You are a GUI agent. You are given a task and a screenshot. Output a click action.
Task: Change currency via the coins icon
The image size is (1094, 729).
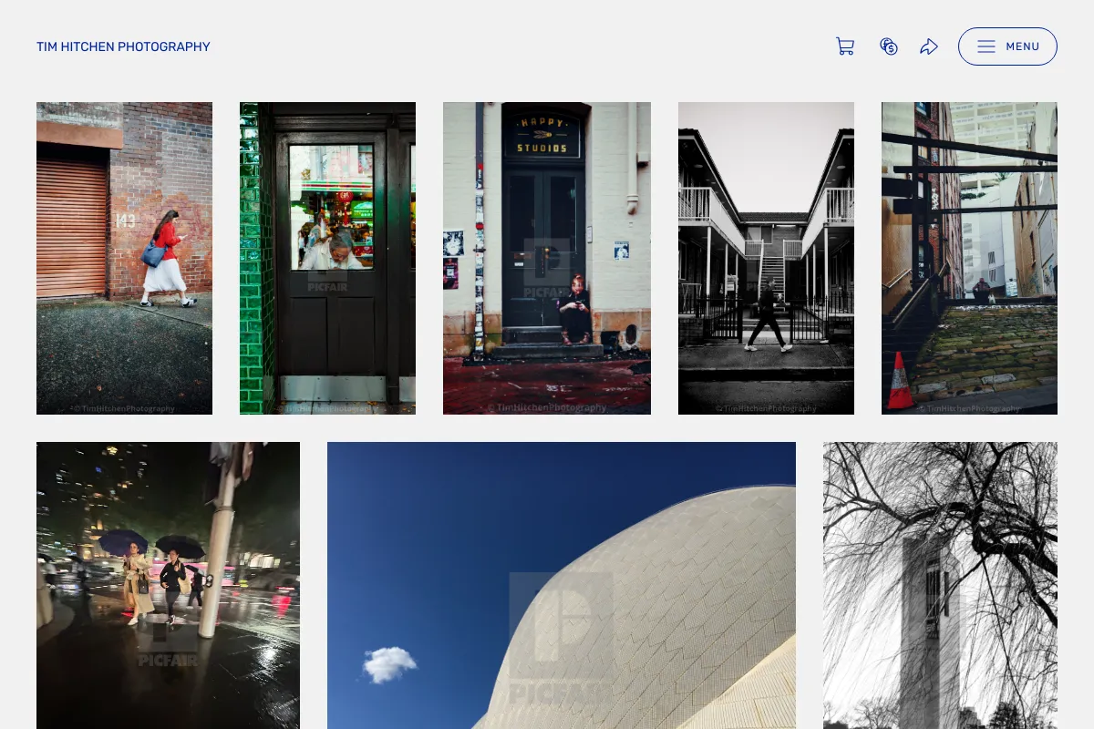click(x=889, y=46)
